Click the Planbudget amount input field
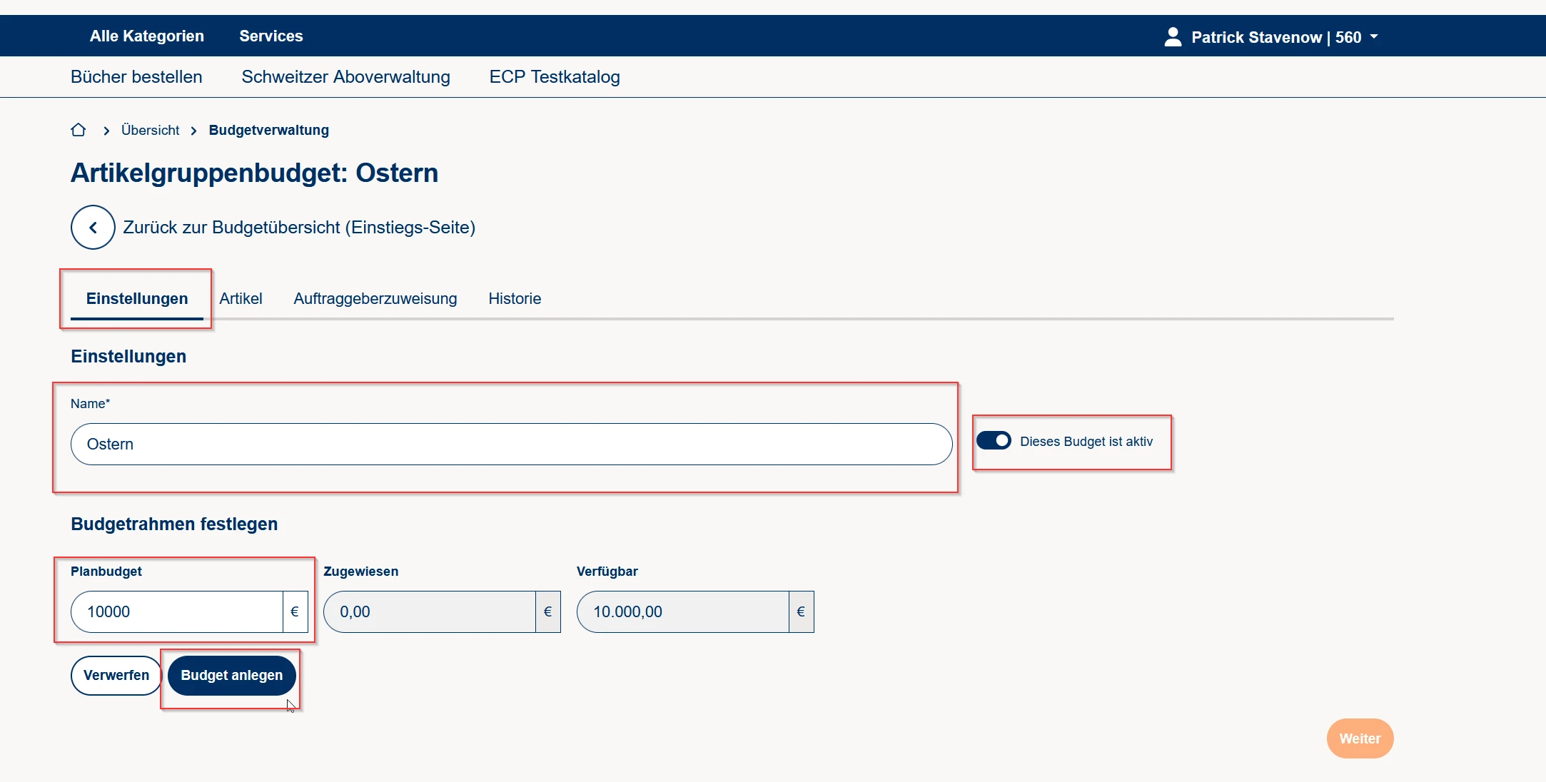Viewport: 1546px width, 782px height. point(177,611)
